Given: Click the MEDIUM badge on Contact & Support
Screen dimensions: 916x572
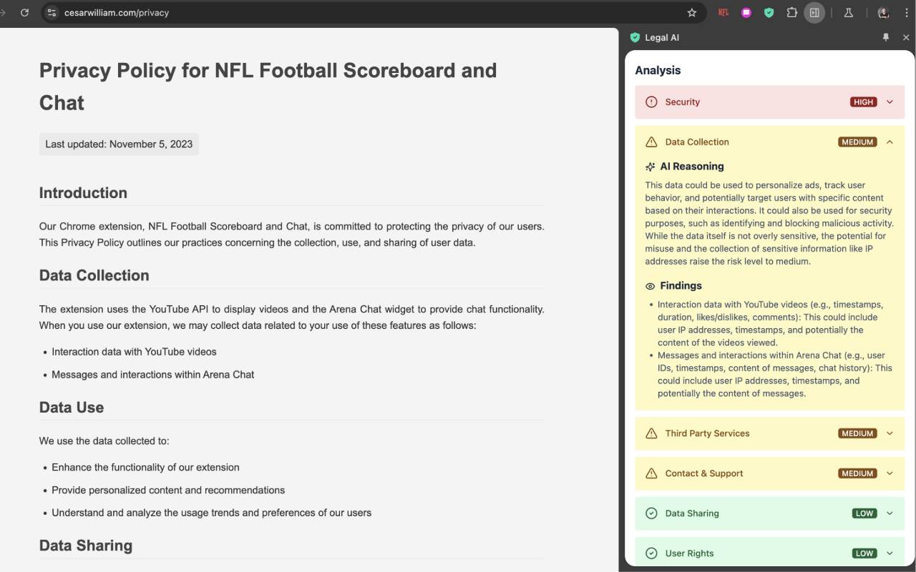Looking at the screenshot, I should (857, 473).
